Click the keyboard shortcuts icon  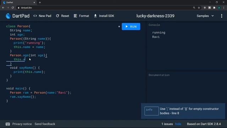click(8, 124)
